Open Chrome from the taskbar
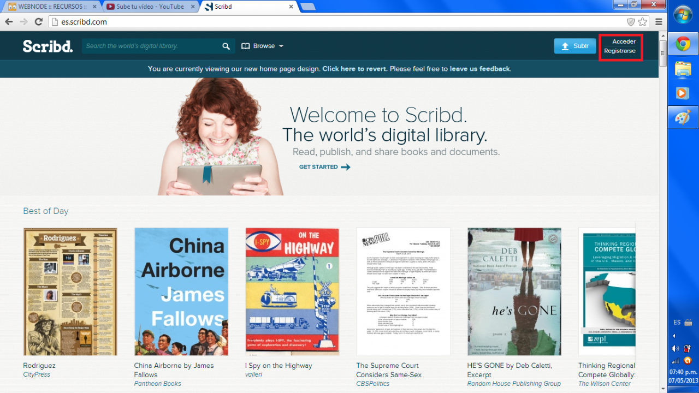 tap(683, 44)
